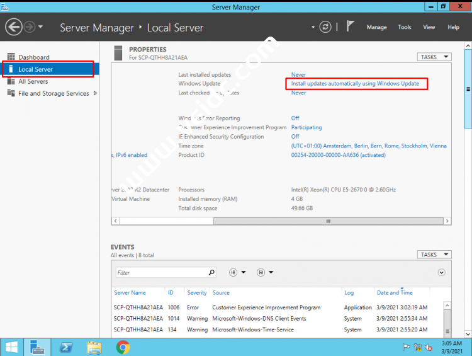Click the Events Filter text field
The image size is (472, 356).
[x=161, y=273]
